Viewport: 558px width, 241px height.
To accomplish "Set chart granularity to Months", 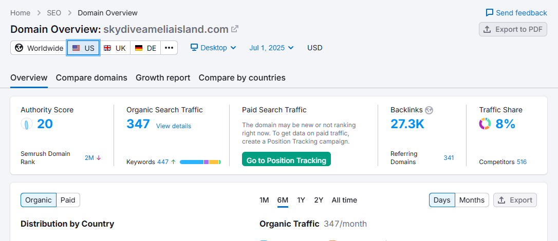I will click(x=472, y=200).
